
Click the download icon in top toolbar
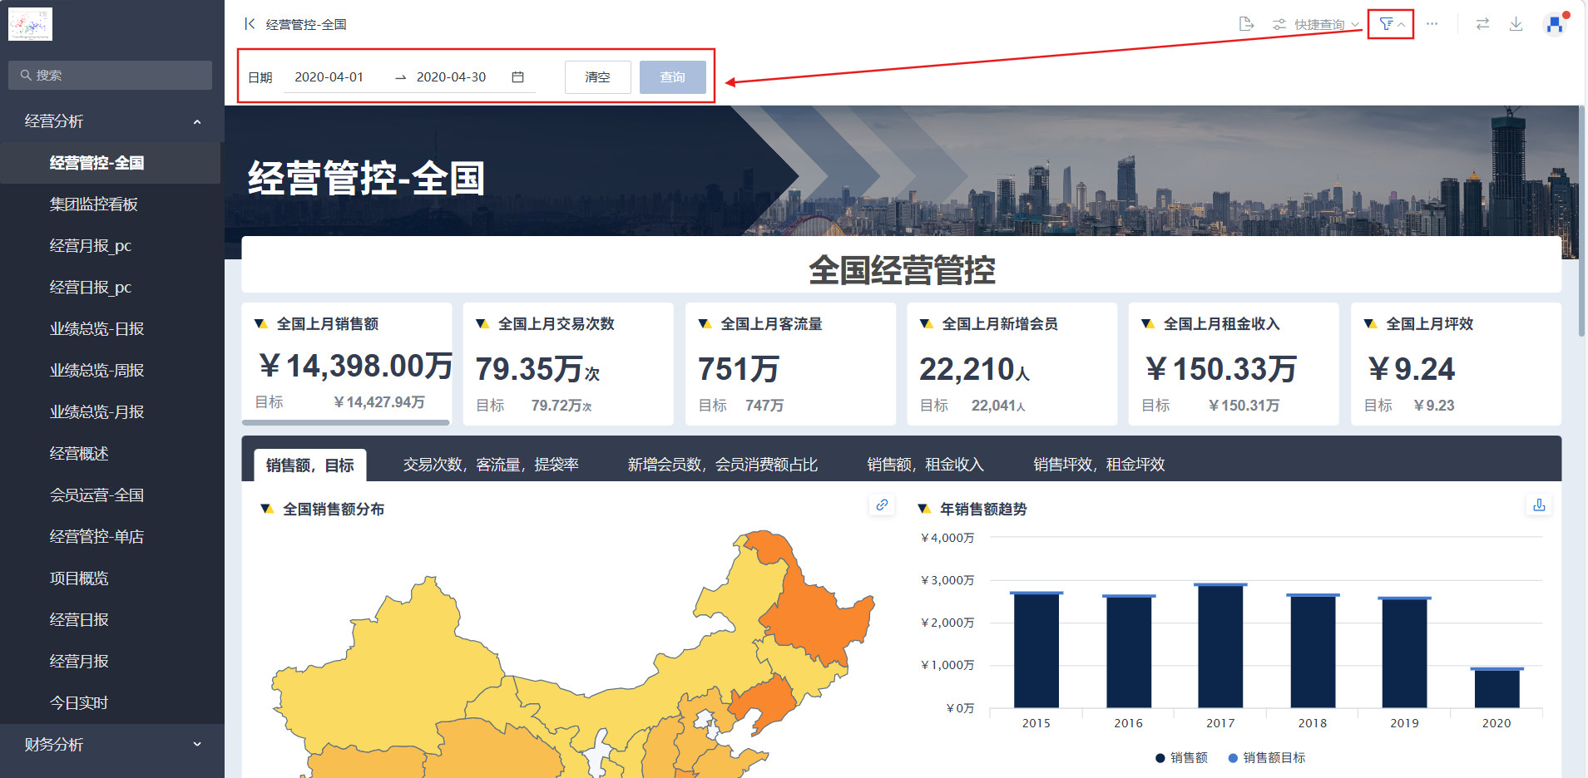click(1516, 24)
